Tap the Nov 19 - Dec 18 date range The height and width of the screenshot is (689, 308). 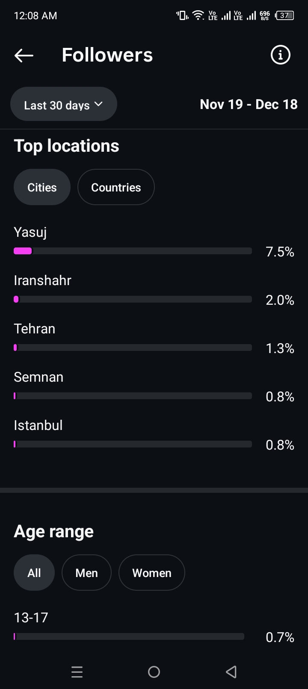249,104
